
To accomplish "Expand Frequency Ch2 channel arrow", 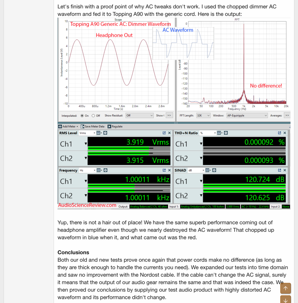I will (x=85, y=195).
